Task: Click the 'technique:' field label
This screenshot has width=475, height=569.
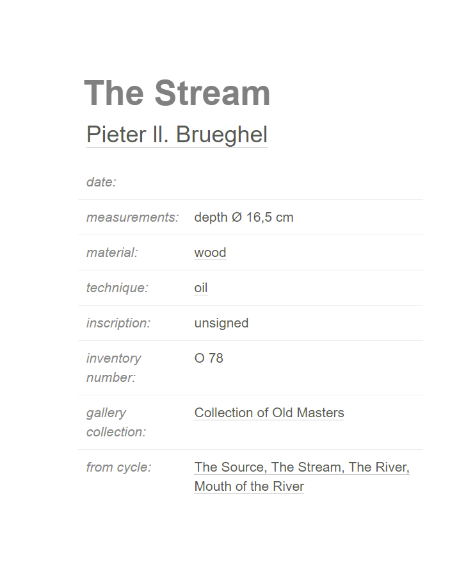Action: 117,288
